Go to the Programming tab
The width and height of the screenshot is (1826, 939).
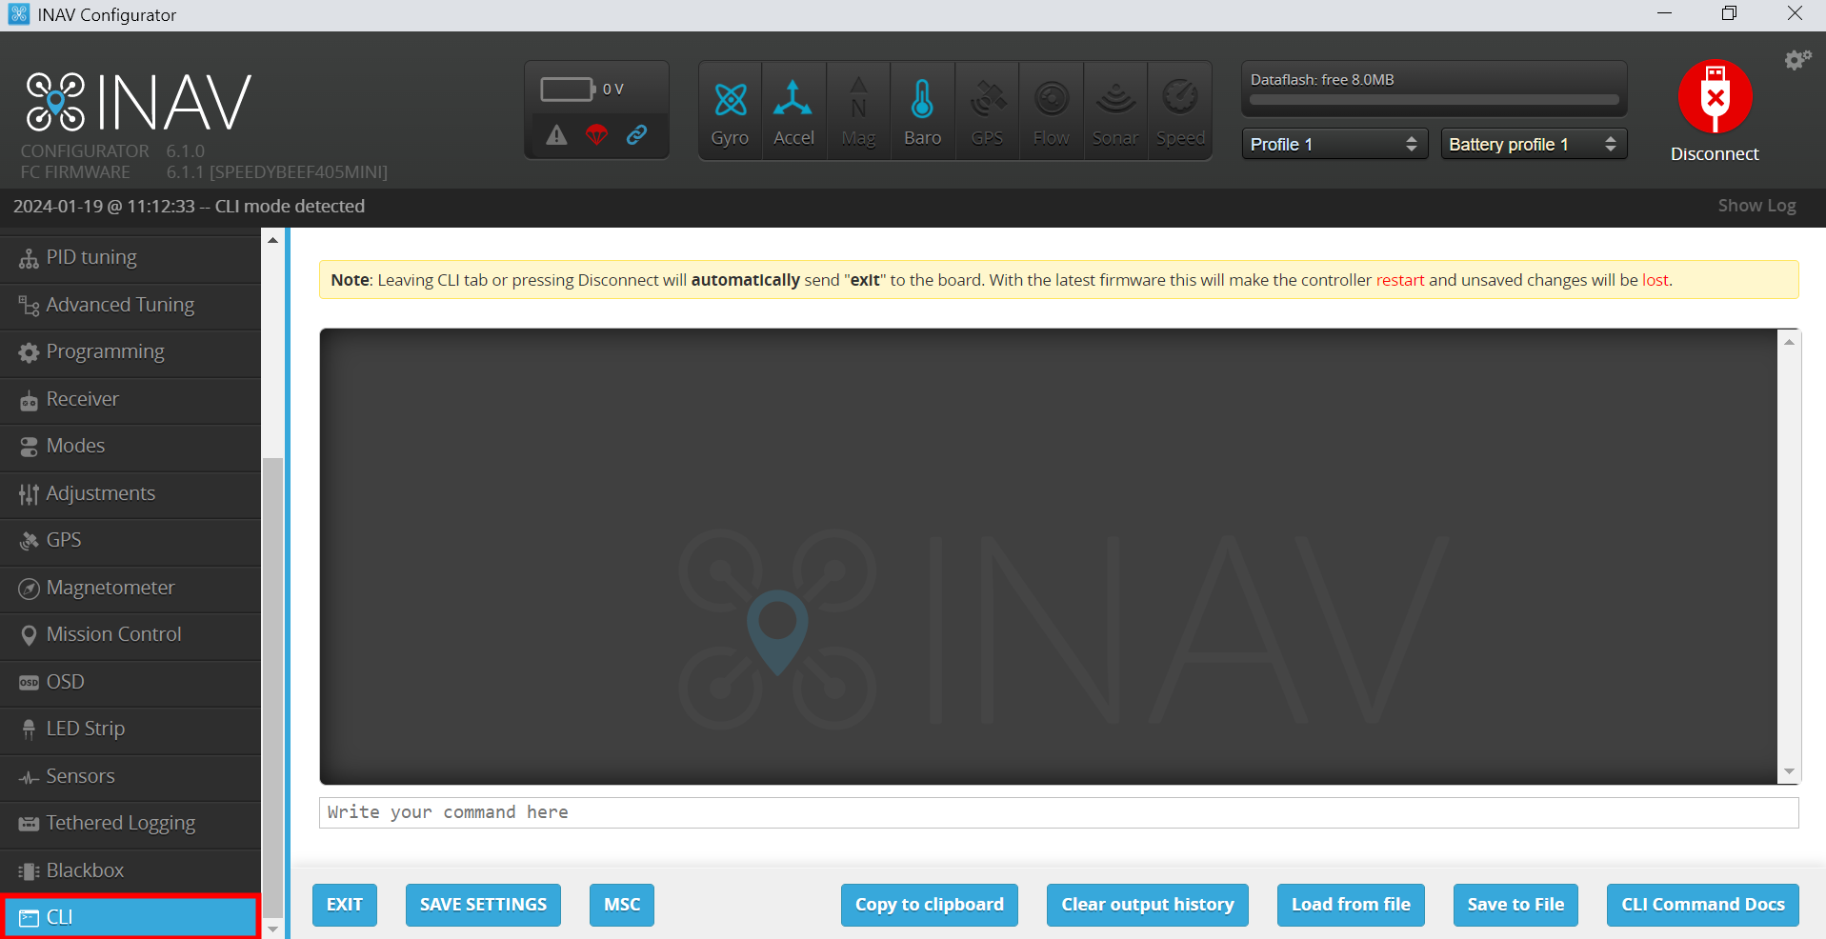click(x=130, y=352)
